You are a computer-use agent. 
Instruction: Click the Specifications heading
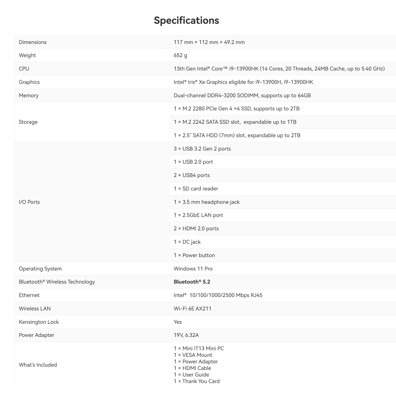[x=186, y=20]
